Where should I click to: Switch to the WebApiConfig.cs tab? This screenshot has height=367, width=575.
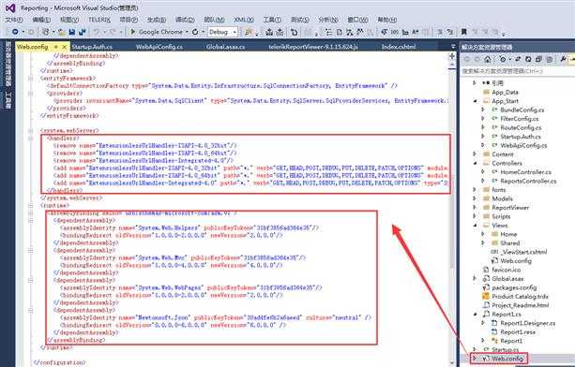coord(159,47)
